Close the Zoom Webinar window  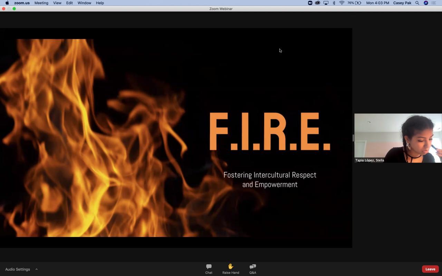3,9
